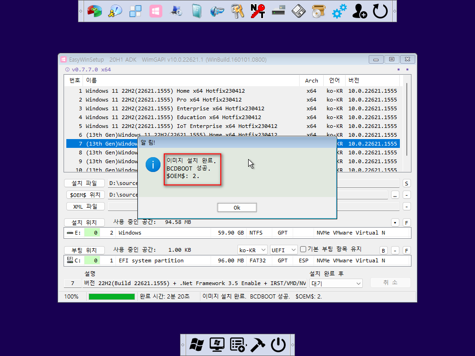
Task: Click the EFI C: drive icon in boot row
Action: tap(70, 260)
